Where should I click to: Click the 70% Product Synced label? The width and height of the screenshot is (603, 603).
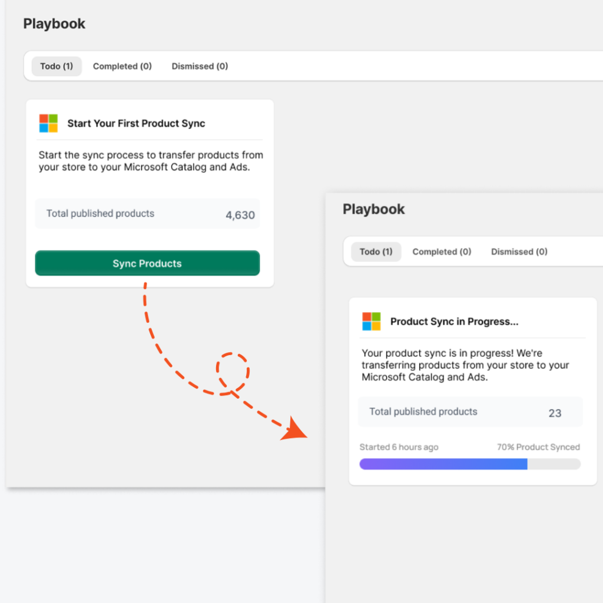pos(538,447)
